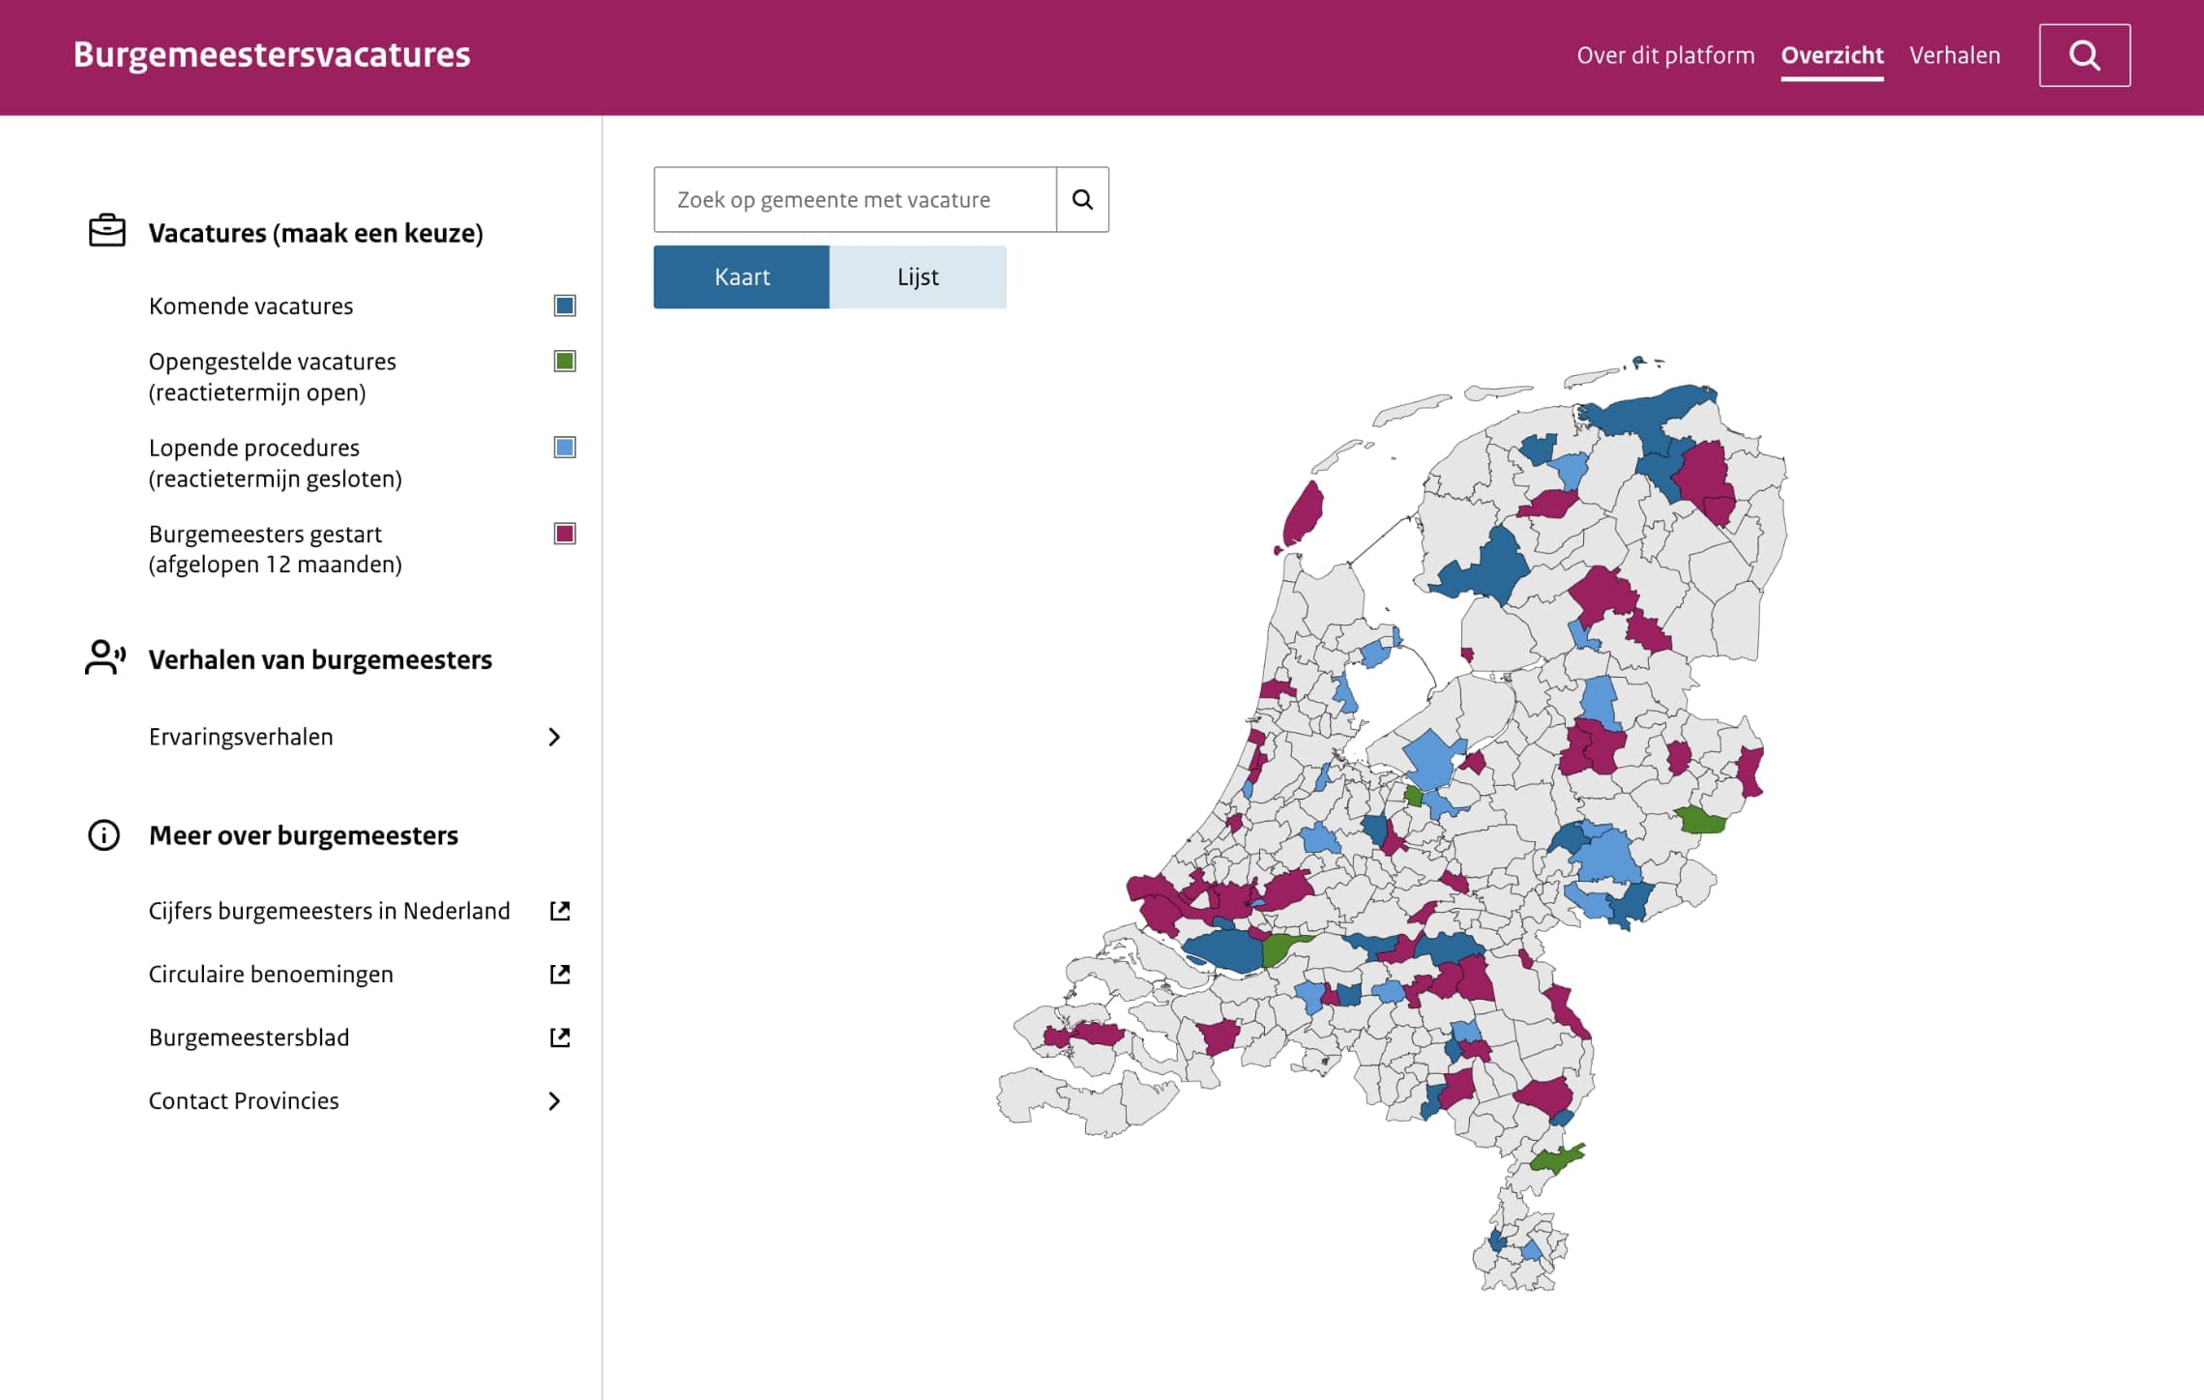Click the Burgemeestersvacatures site title
The width and height of the screenshot is (2204, 1400).
pos(272,55)
